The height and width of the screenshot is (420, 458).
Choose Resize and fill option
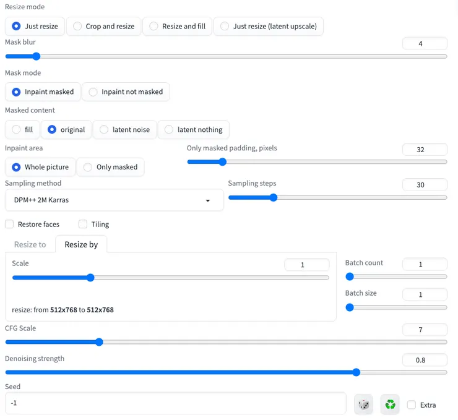[177, 26]
